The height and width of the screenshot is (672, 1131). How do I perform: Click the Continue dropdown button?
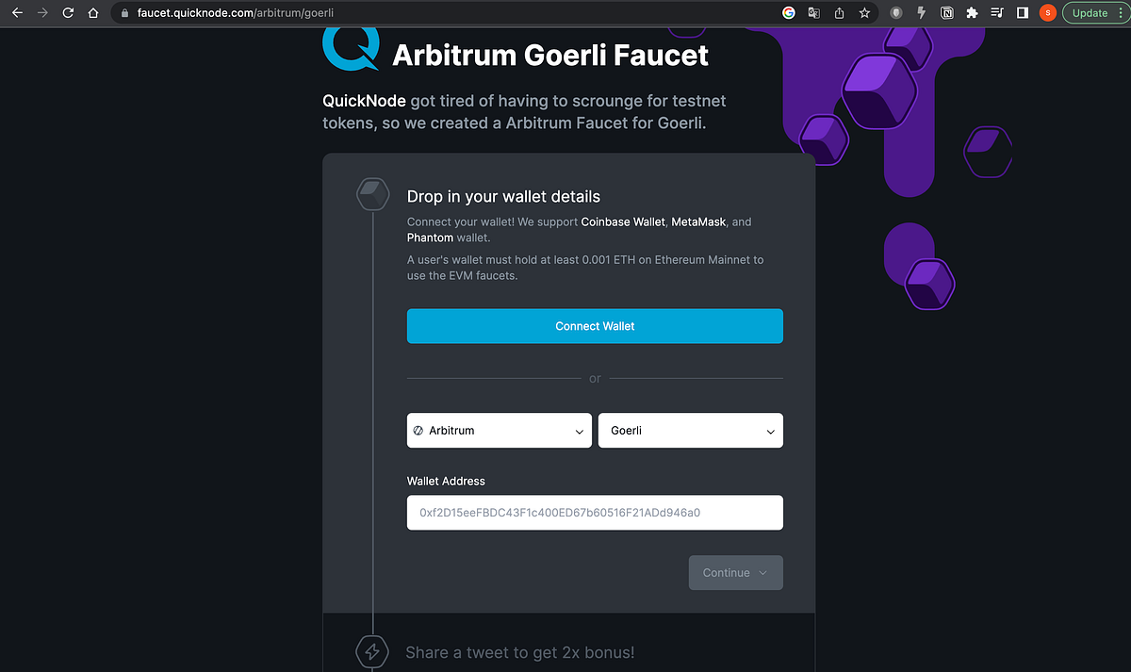point(736,573)
